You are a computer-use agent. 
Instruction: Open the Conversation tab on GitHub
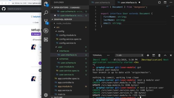tap(37, 40)
